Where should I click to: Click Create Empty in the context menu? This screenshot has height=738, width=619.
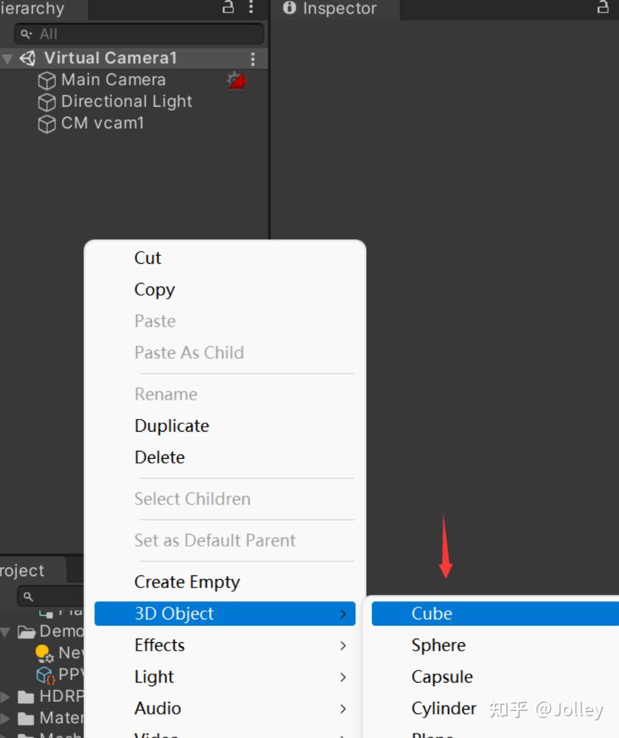tap(187, 581)
